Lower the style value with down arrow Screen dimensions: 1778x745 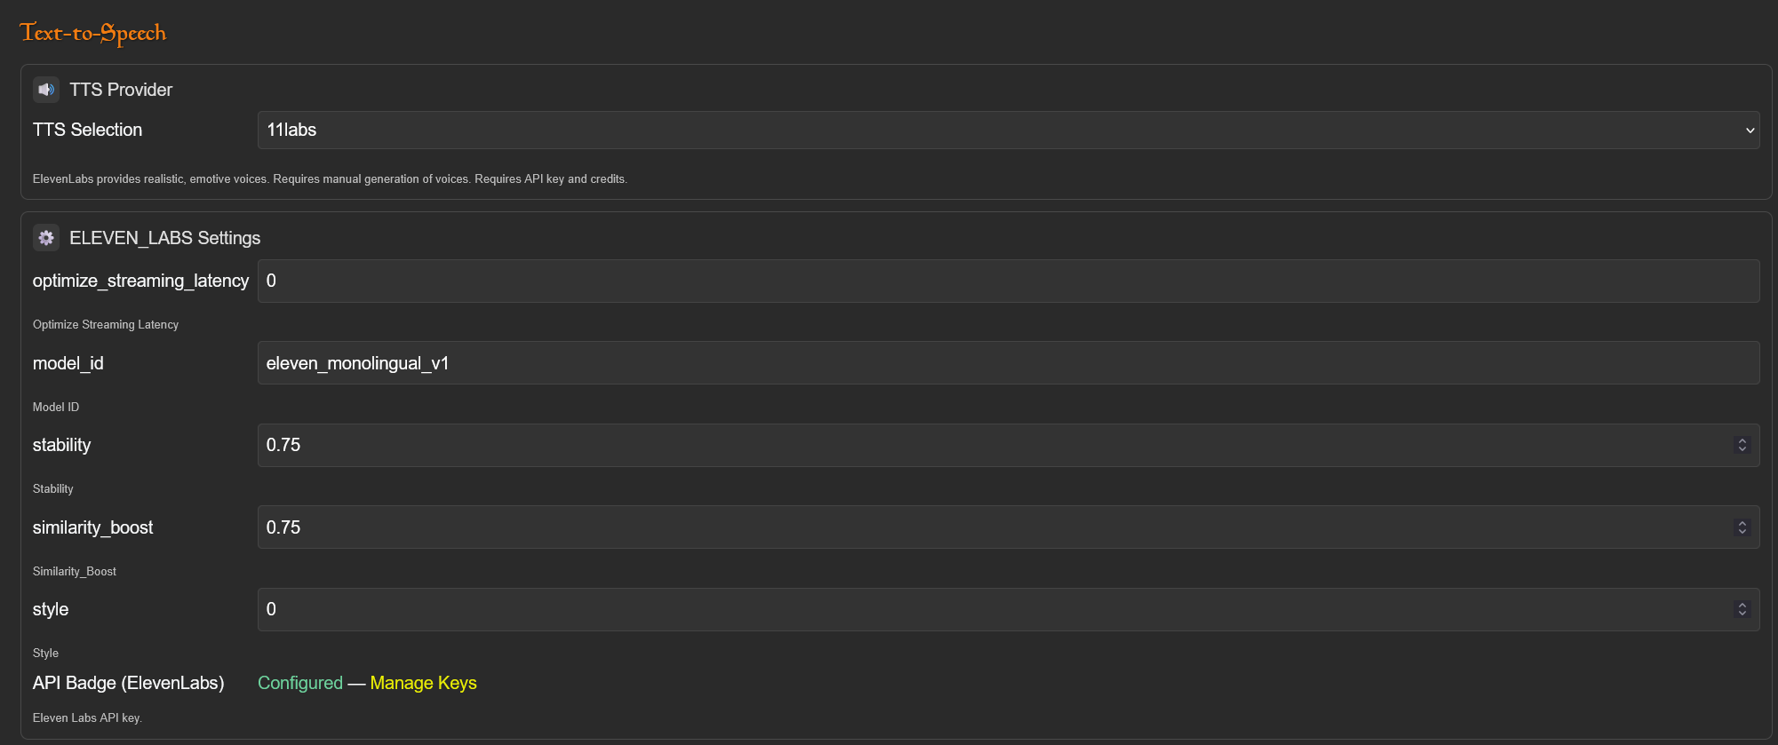(x=1742, y=614)
